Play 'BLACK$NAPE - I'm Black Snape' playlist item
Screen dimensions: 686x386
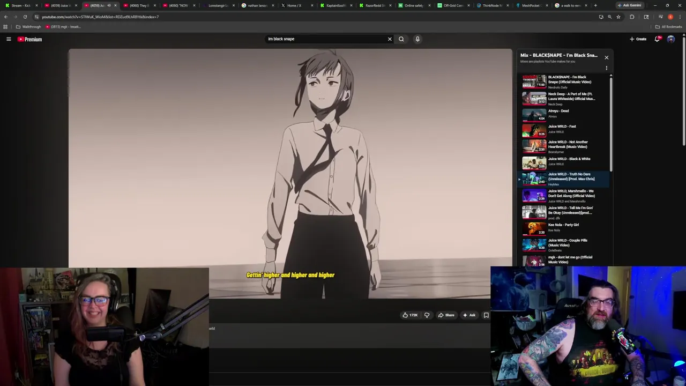tap(564, 81)
